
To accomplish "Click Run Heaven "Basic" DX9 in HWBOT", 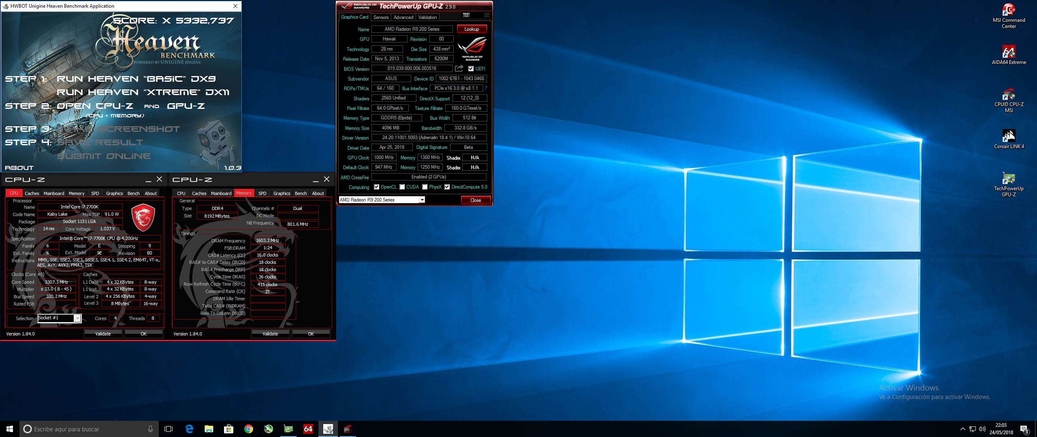I will pyautogui.click(x=136, y=79).
